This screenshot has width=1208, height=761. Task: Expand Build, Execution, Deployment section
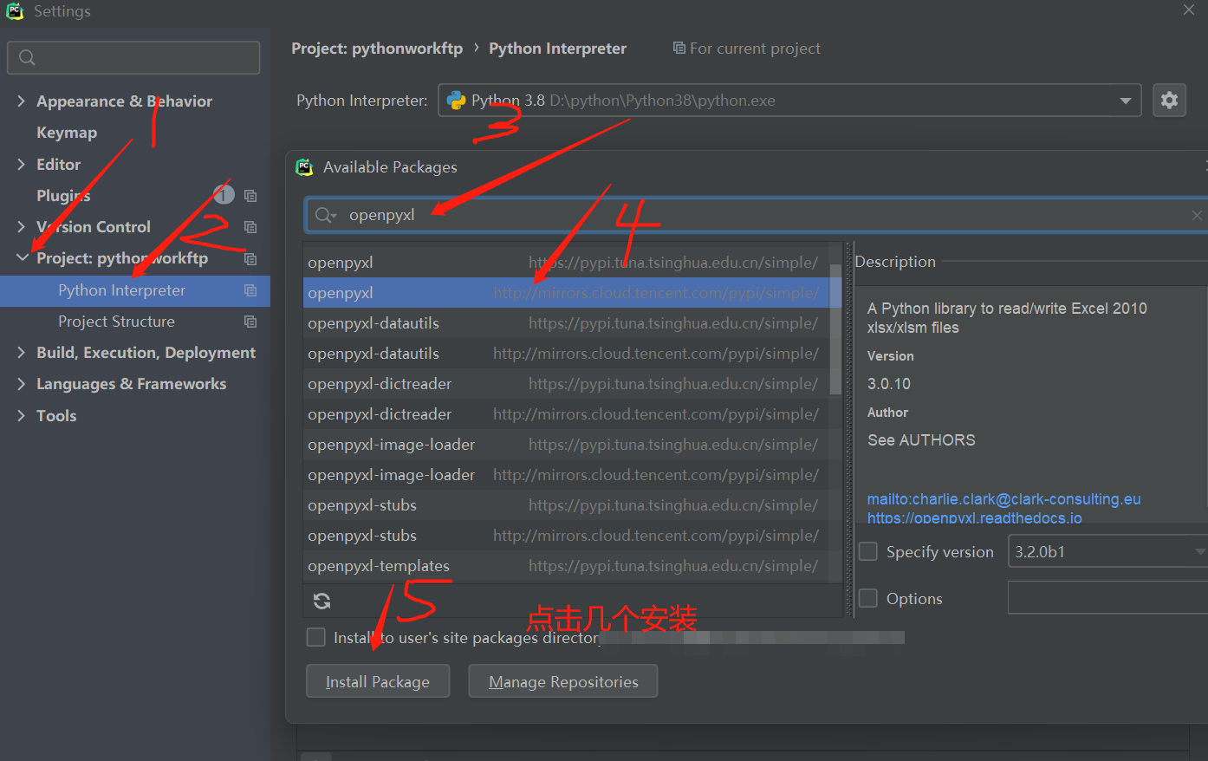21,353
